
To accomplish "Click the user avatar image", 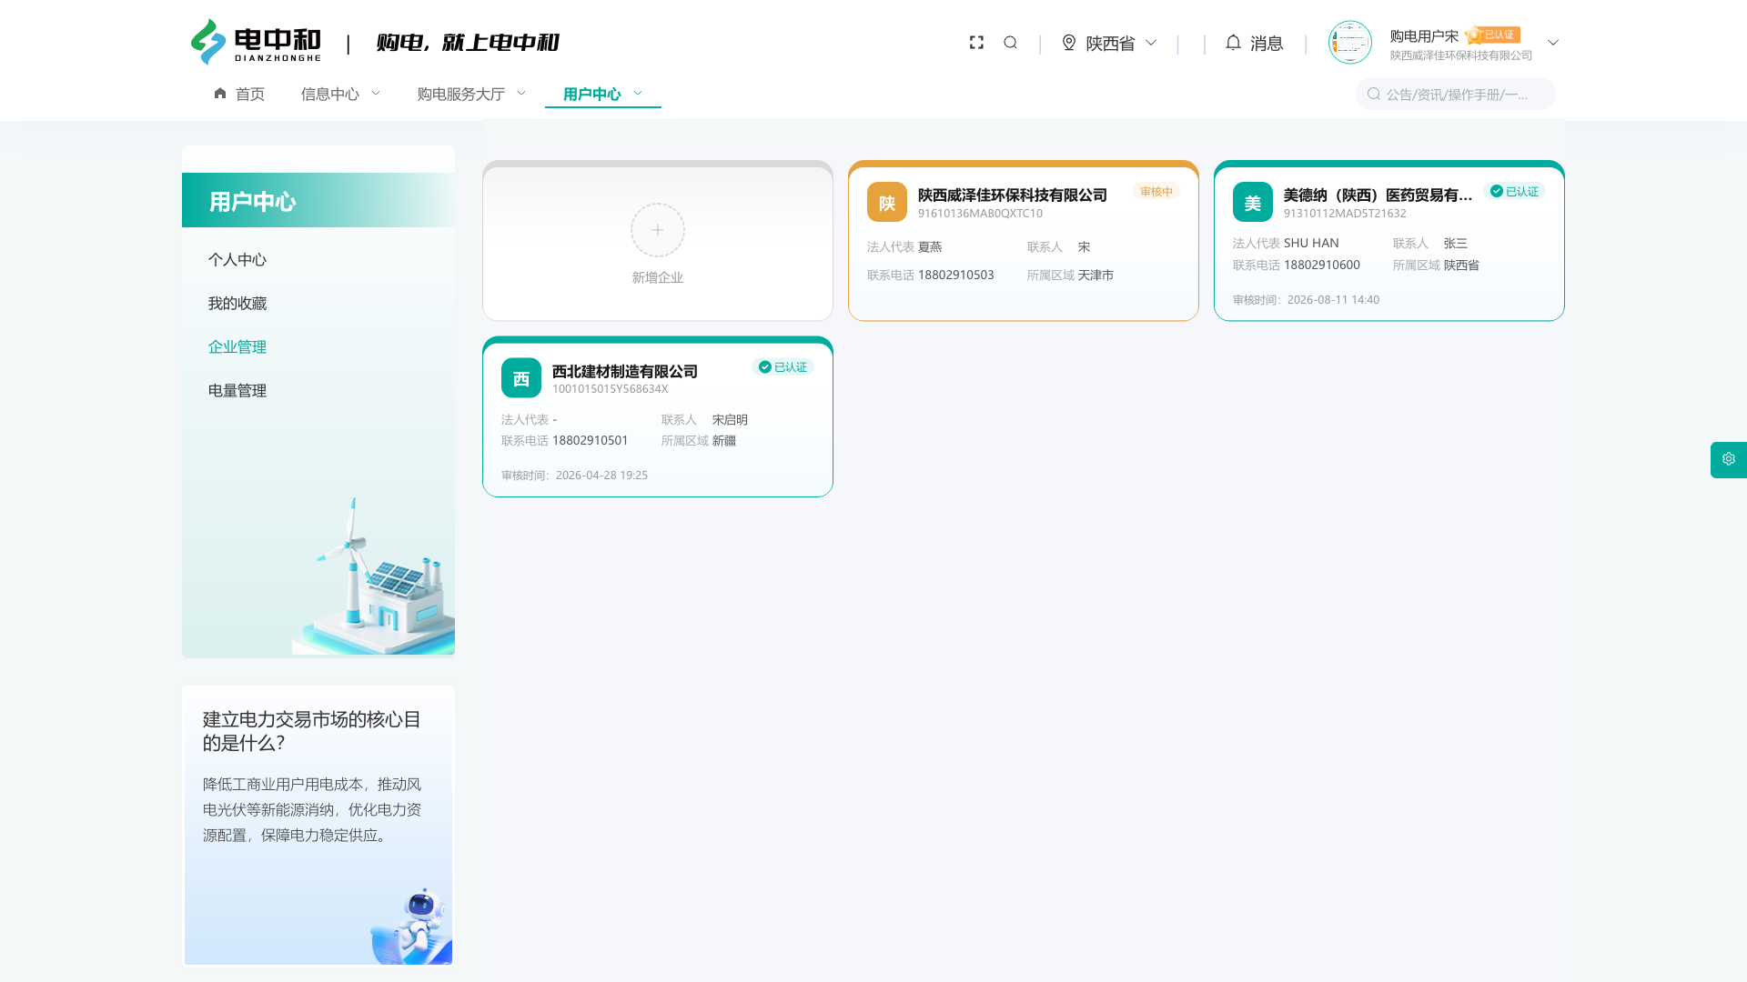I will click(1349, 43).
